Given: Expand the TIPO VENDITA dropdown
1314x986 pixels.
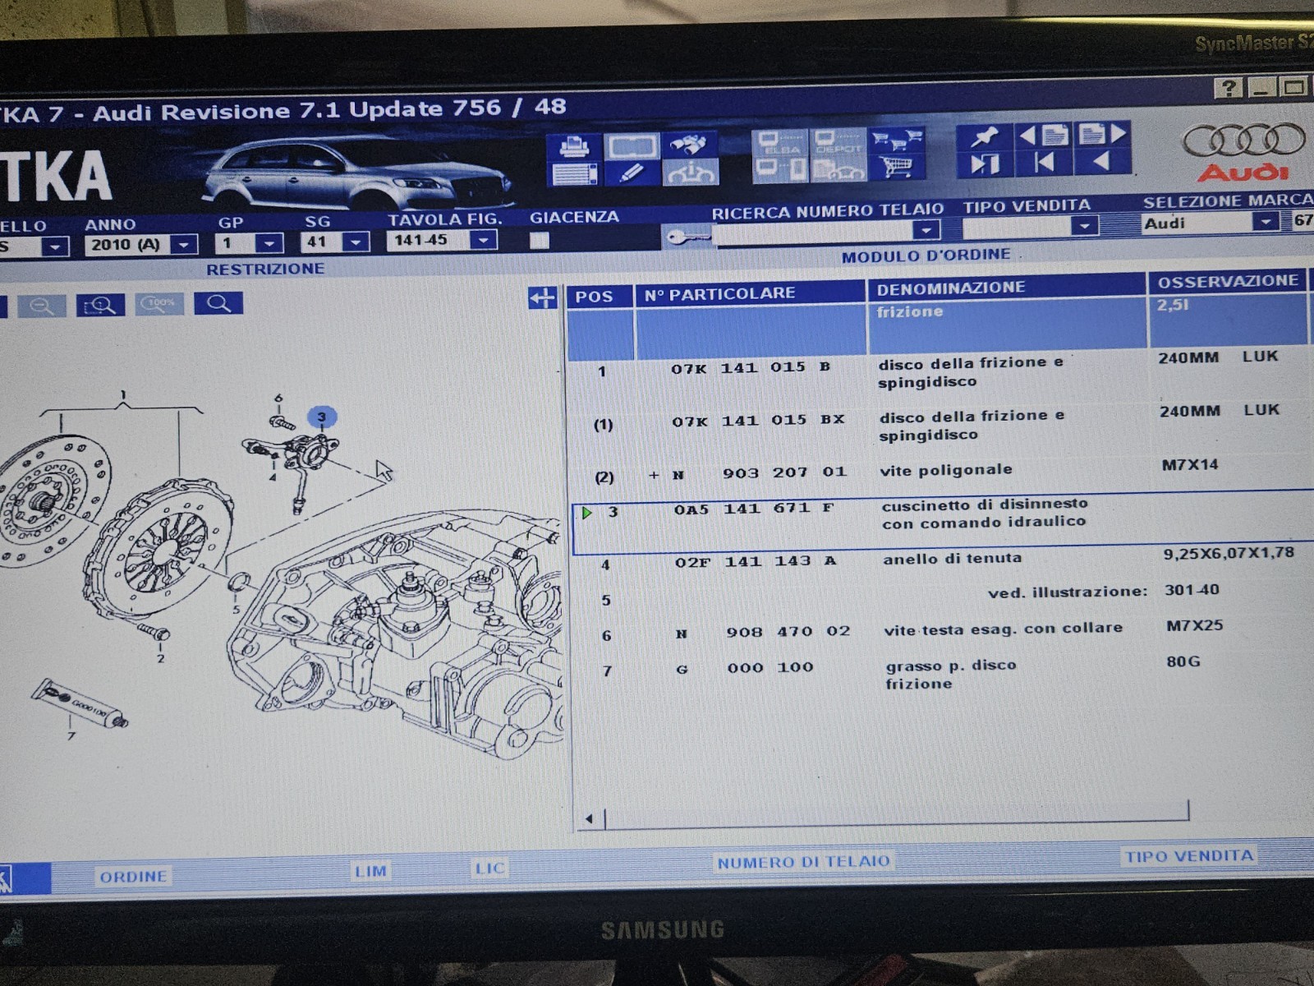Looking at the screenshot, I should [x=1085, y=225].
